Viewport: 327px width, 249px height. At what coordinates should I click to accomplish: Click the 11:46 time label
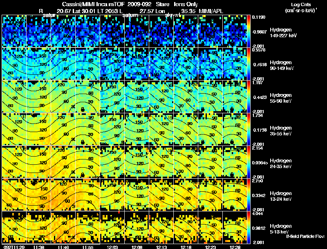coord(63,247)
